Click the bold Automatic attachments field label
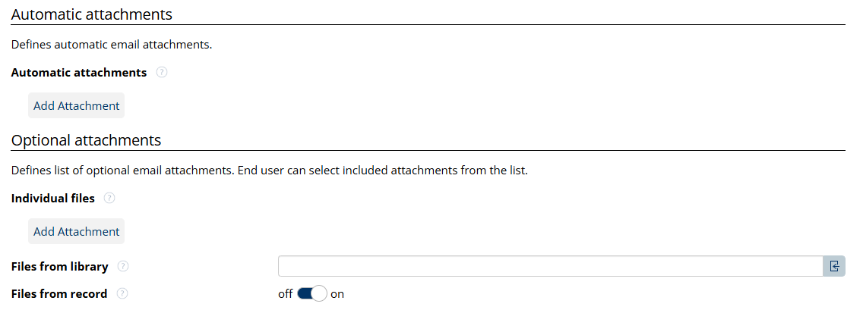The height and width of the screenshot is (310, 863). coord(79,73)
